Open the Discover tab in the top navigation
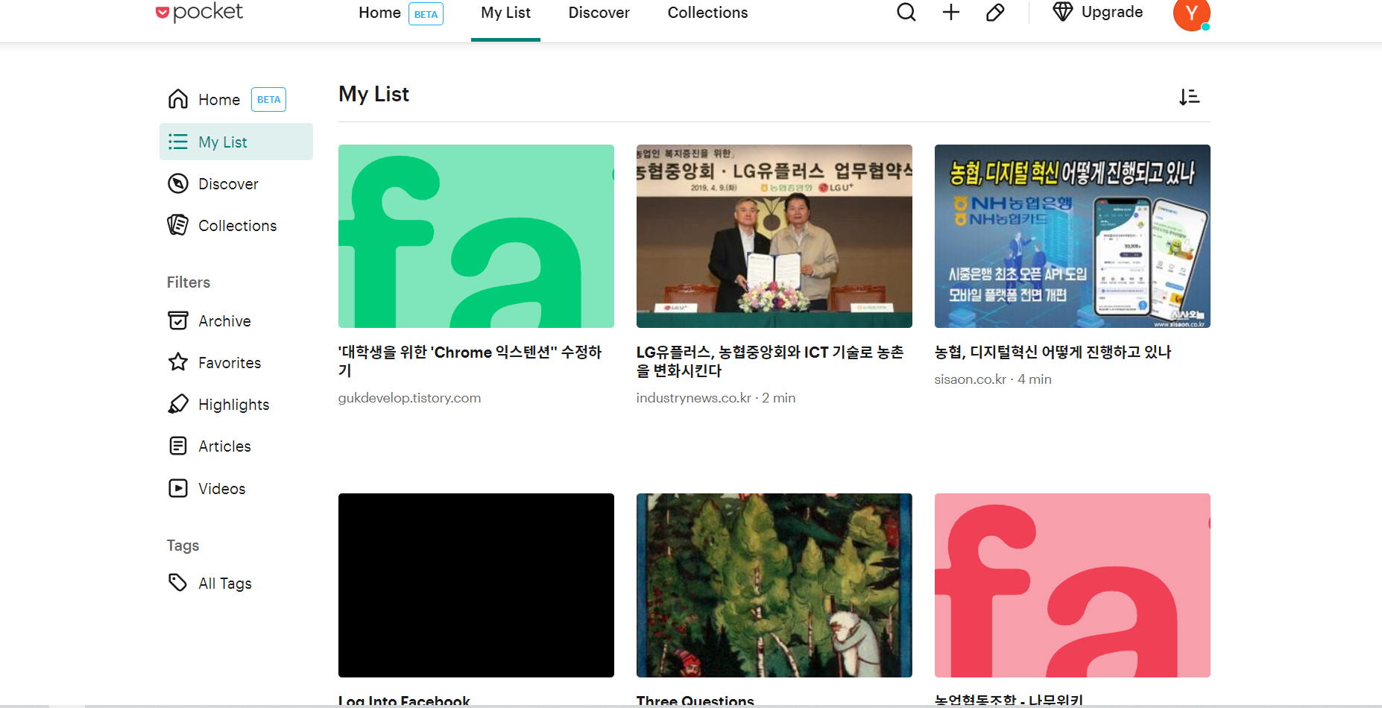The width and height of the screenshot is (1382, 708). tap(599, 13)
